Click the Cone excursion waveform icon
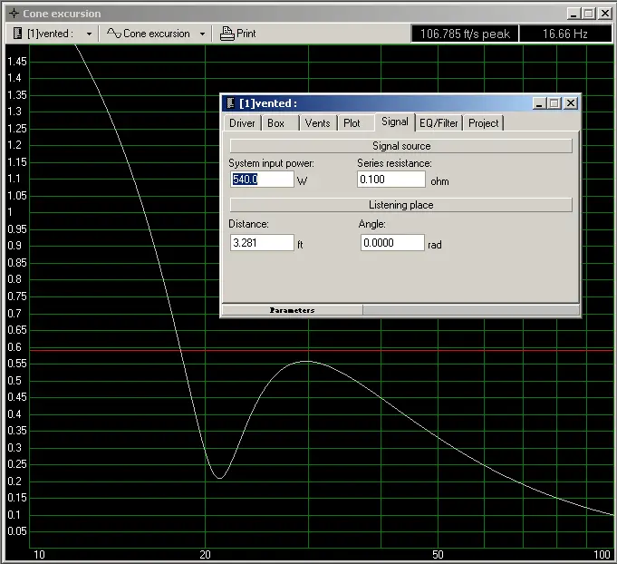This screenshot has height=564, width=617. [x=114, y=34]
